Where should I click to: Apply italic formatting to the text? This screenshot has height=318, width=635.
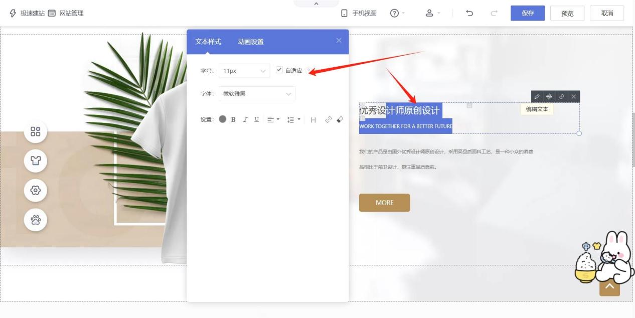pyautogui.click(x=245, y=120)
